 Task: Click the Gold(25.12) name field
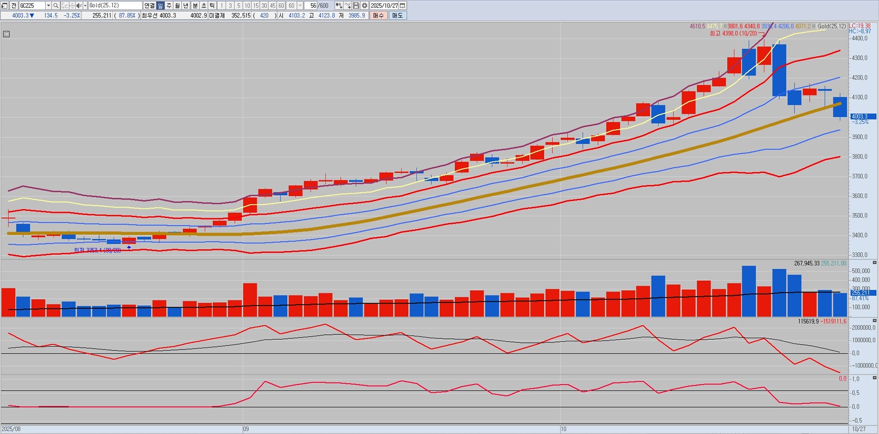pyautogui.click(x=115, y=5)
